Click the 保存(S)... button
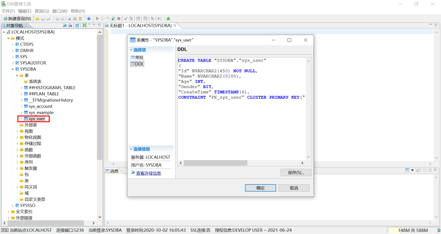 (x=296, y=172)
